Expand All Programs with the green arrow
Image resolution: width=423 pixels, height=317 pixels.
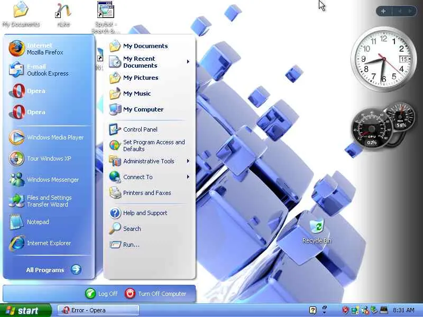tap(76, 269)
